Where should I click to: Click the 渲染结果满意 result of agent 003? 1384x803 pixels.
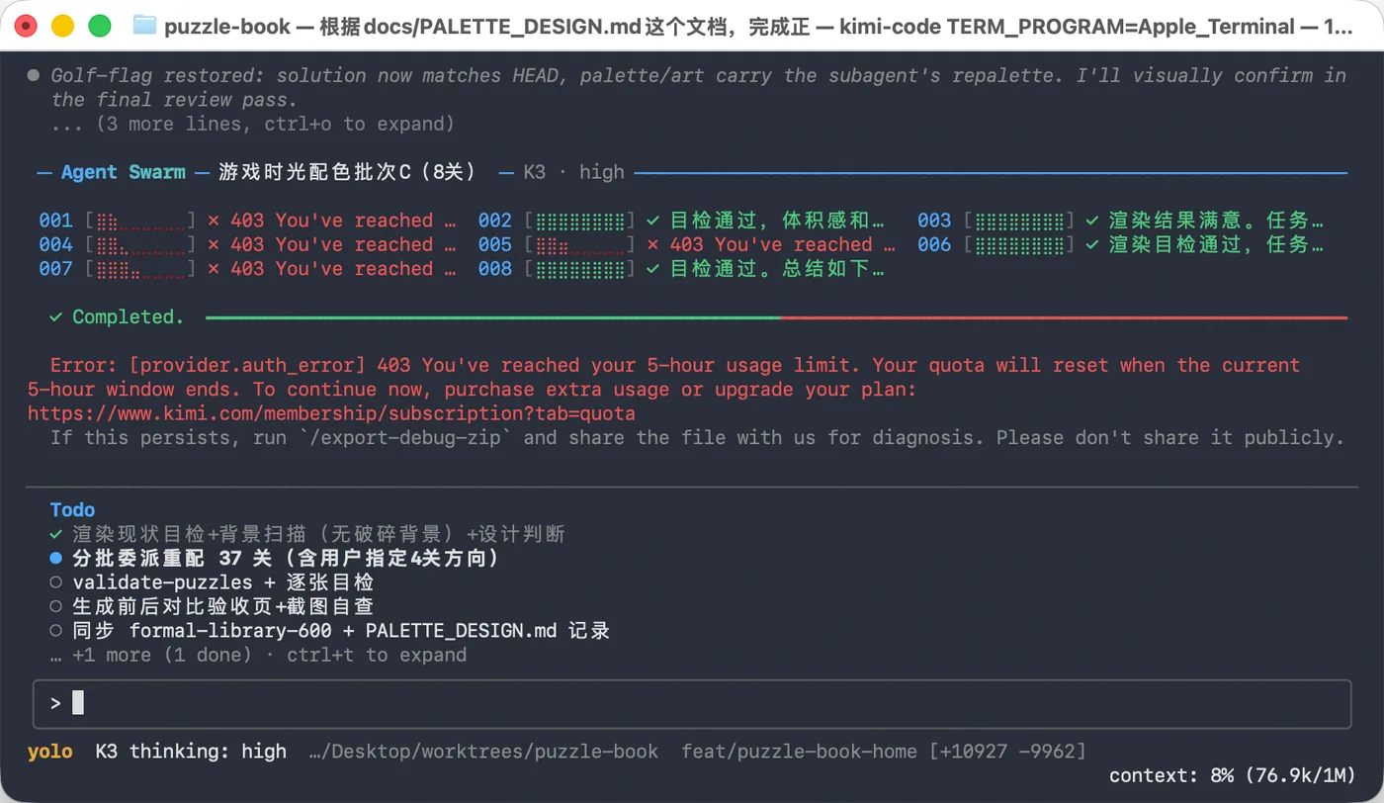tap(1216, 221)
